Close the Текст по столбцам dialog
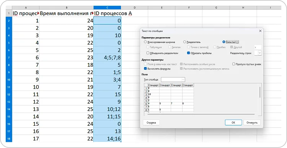This screenshot has width=287, height=148. pyautogui.click(x=260, y=31)
